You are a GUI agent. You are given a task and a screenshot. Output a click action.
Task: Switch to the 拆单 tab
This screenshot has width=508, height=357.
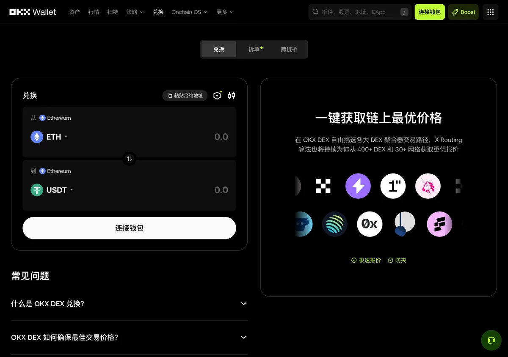[x=254, y=49]
